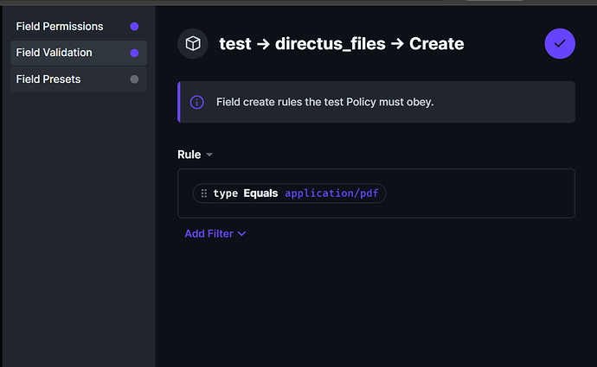Click the Add Filter link
This screenshot has height=367, width=597.
[209, 234]
